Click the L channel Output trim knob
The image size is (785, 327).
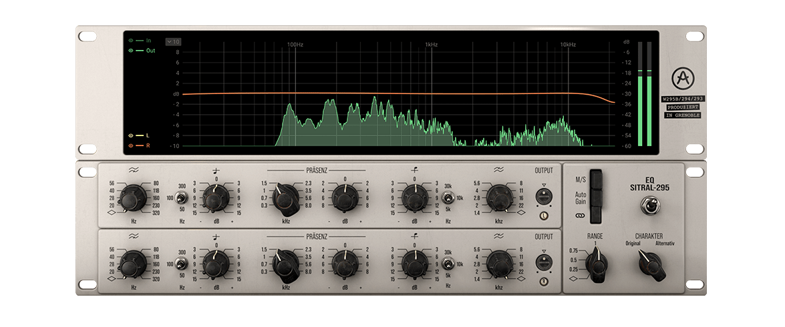click(x=544, y=197)
